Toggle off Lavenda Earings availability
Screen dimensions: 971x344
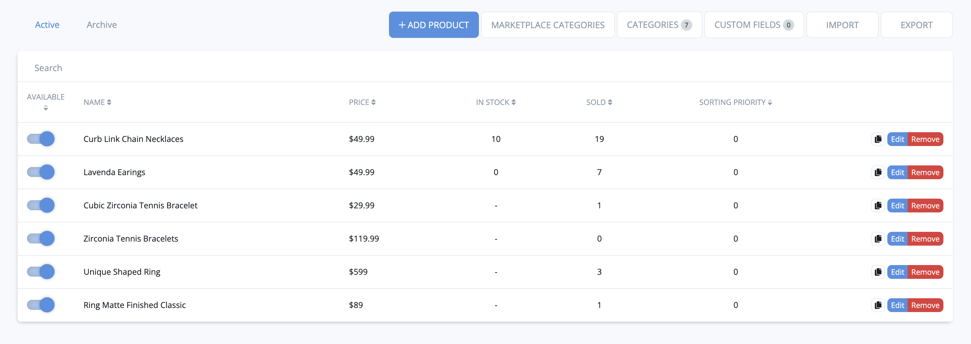[x=41, y=172]
